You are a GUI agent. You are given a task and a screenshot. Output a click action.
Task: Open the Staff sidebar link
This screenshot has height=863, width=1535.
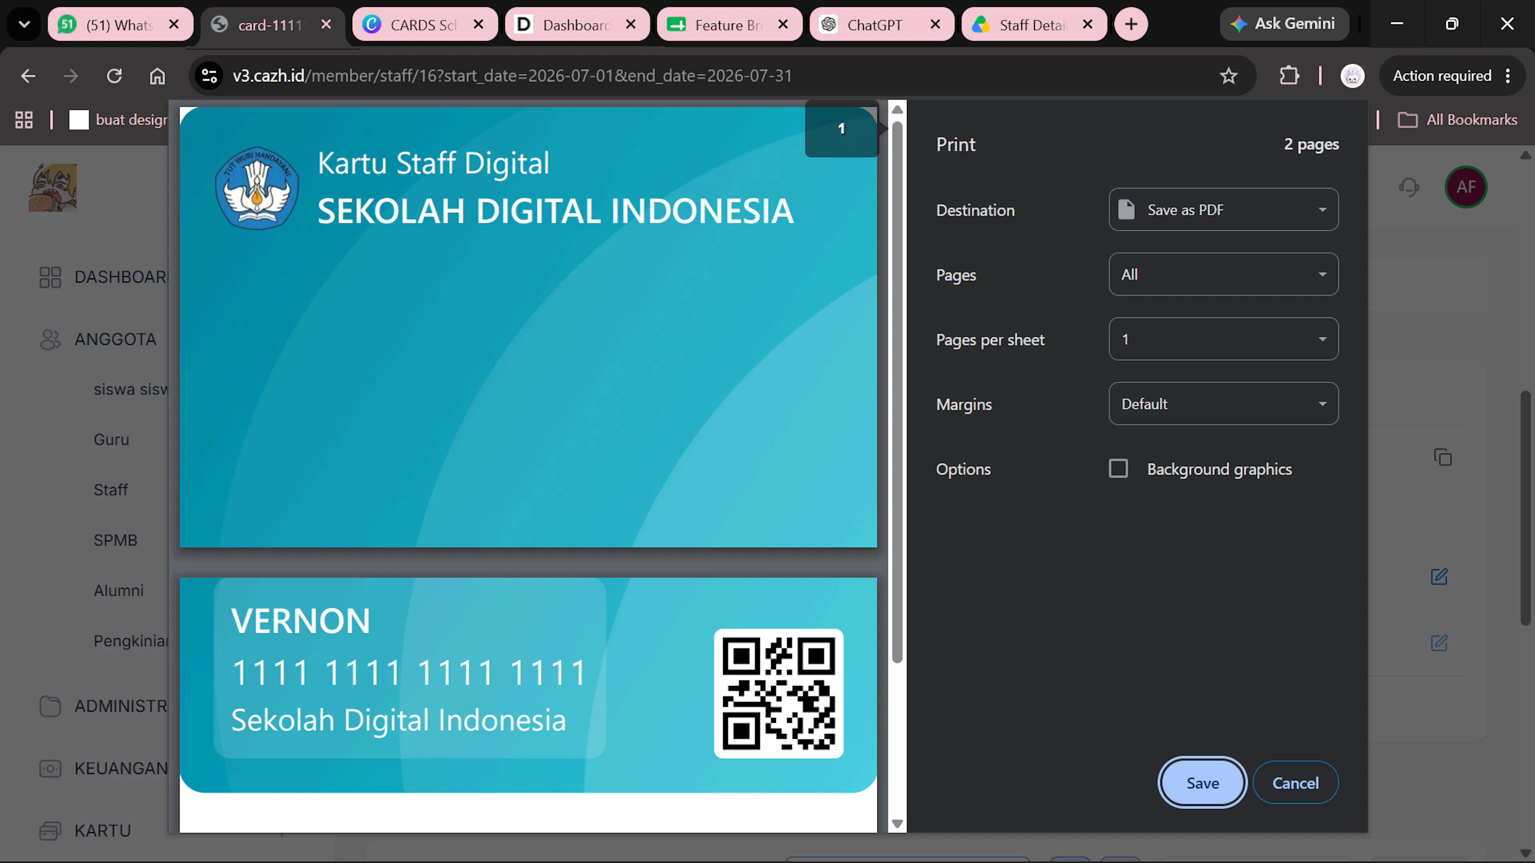111,489
